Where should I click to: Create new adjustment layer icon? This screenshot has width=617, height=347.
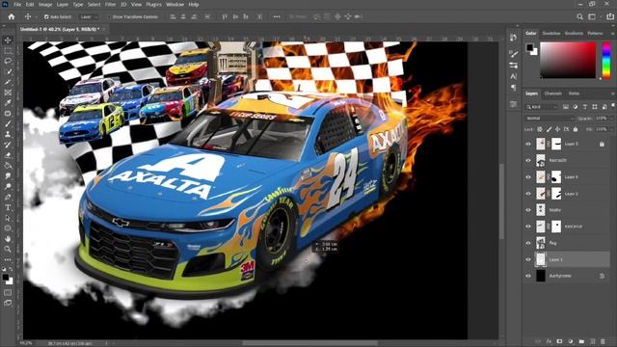[x=570, y=341]
